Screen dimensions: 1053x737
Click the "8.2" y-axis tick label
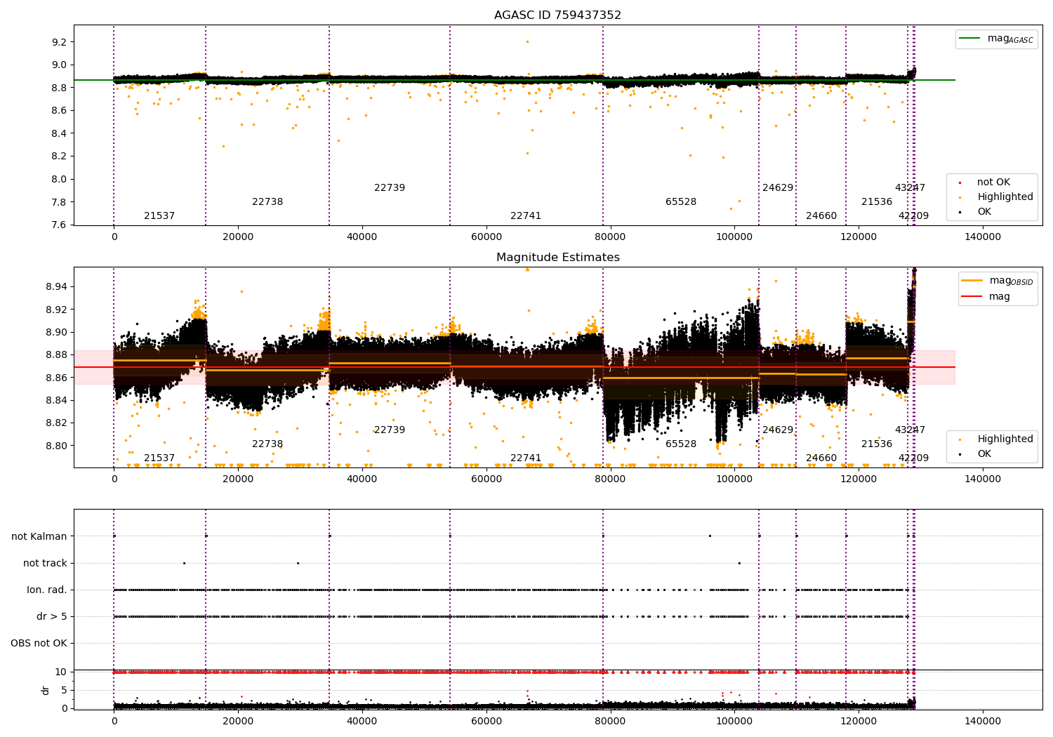(x=59, y=156)
